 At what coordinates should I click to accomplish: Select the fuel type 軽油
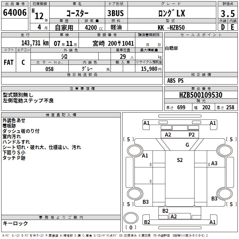116,27
